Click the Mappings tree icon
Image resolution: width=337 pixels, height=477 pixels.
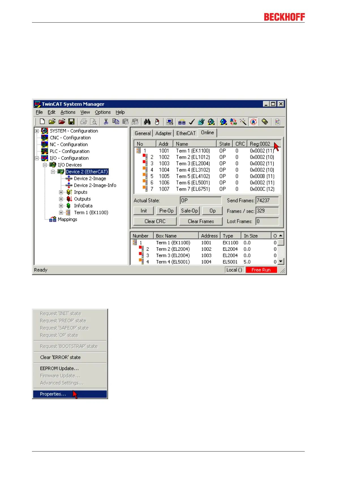(x=53, y=219)
